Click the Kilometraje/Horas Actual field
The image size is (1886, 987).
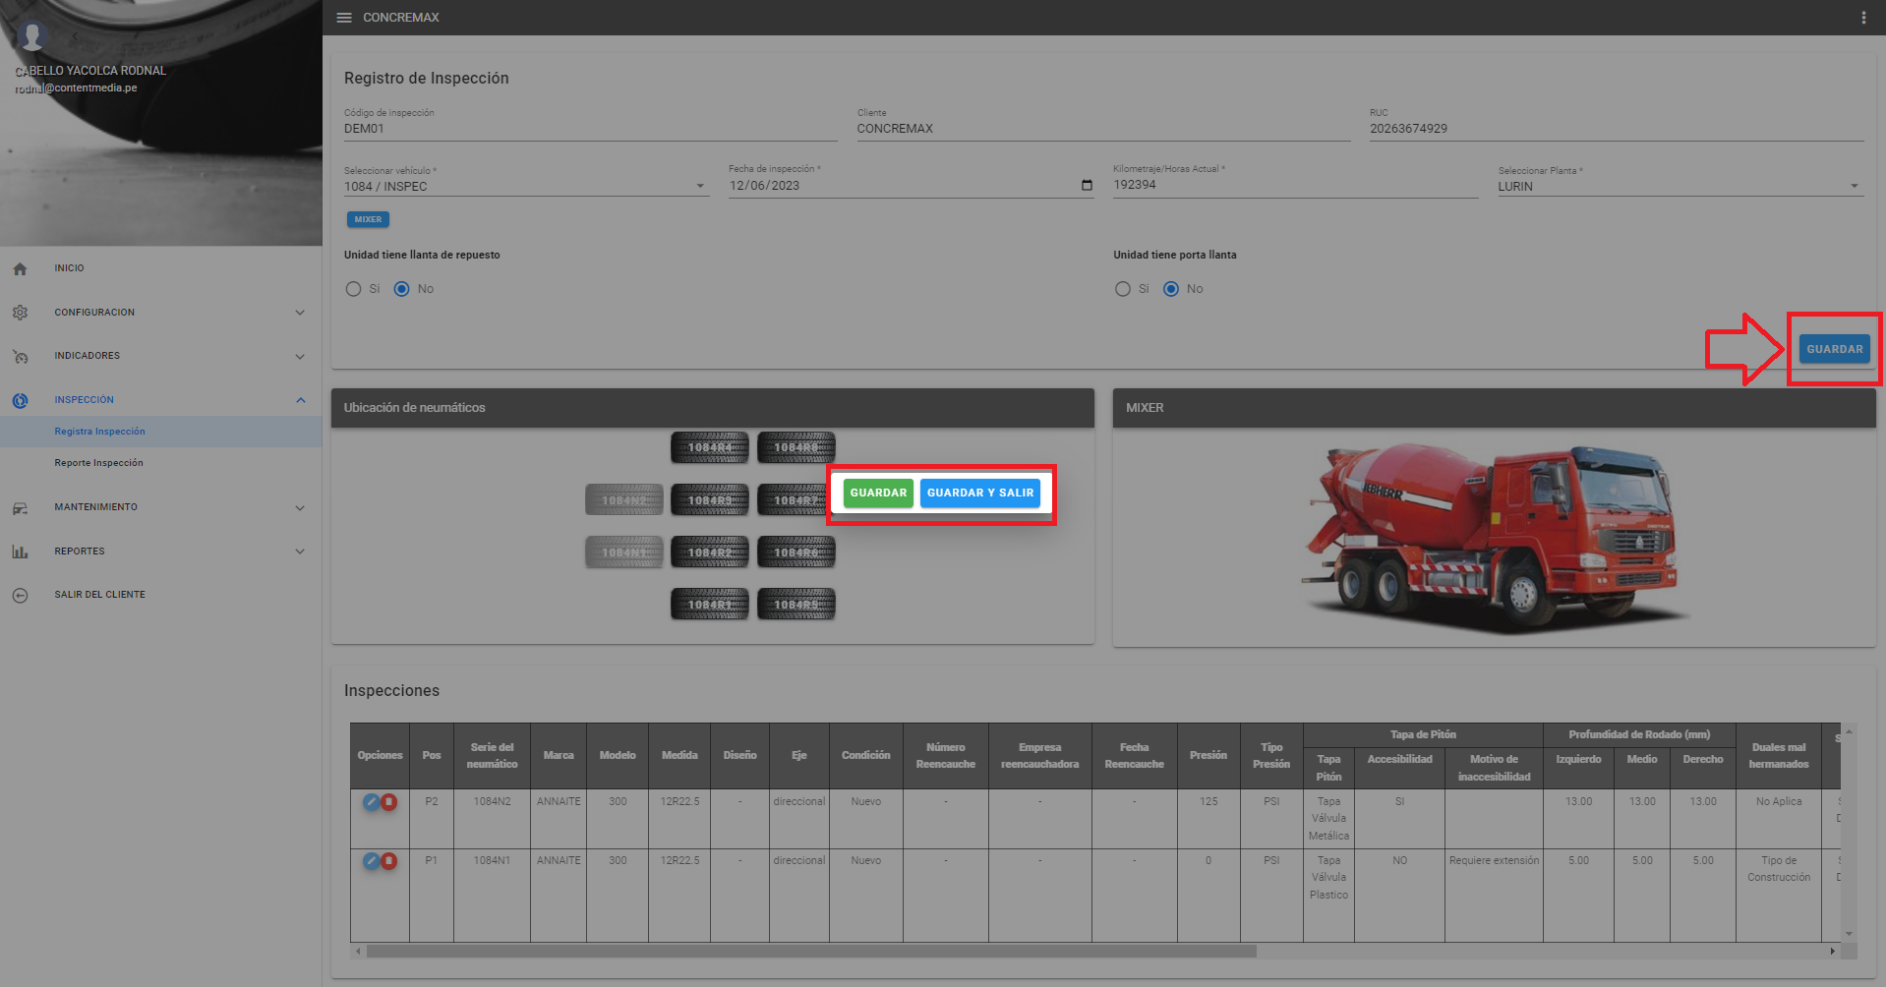click(1294, 185)
